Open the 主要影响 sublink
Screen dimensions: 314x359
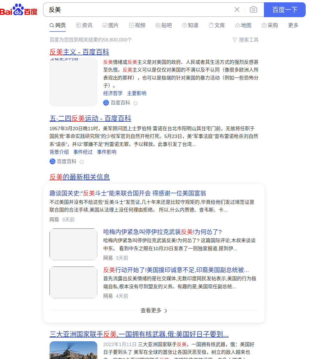tap(137, 93)
